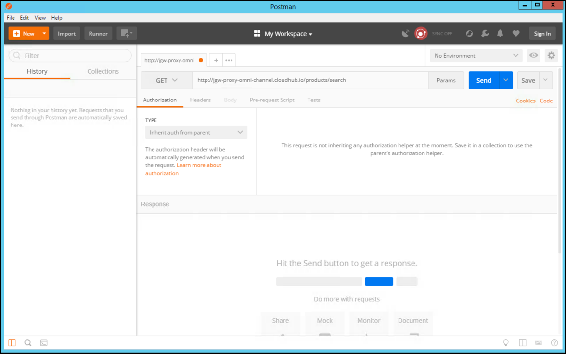The width and height of the screenshot is (566, 354).
Task: Open the No Environment dropdown
Action: (x=476, y=56)
